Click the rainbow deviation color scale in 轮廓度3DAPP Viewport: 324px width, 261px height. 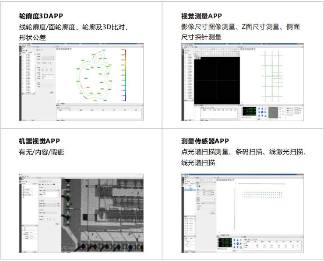pyautogui.click(x=125, y=75)
